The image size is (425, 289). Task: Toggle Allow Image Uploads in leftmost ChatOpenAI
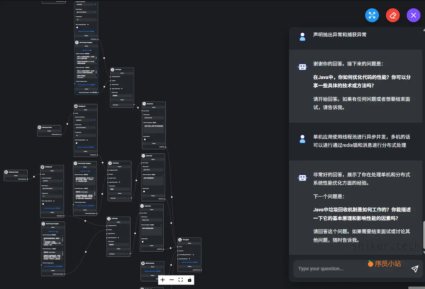43,204
